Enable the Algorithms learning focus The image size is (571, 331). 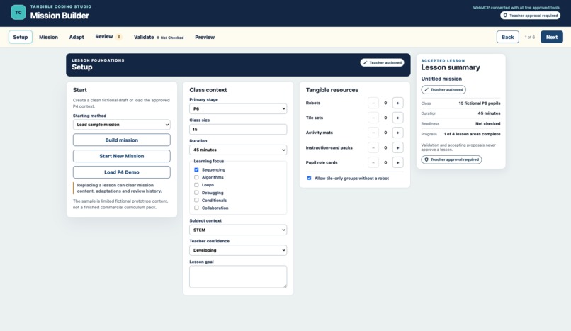click(x=196, y=177)
